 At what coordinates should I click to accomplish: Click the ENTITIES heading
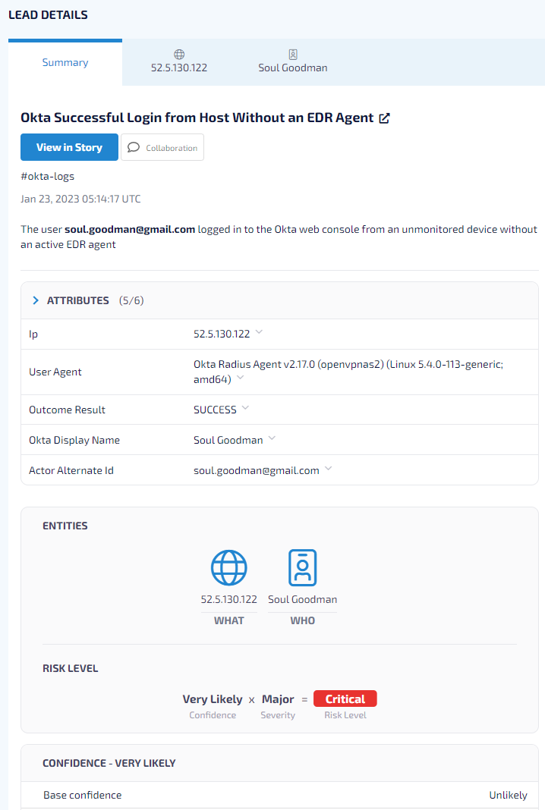coord(65,526)
